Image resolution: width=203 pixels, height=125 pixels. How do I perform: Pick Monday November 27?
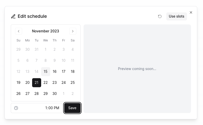[28, 94]
